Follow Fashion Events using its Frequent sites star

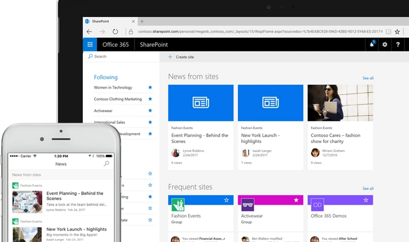tap(227, 200)
